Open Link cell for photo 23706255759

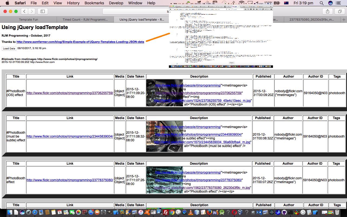[x=70, y=93]
